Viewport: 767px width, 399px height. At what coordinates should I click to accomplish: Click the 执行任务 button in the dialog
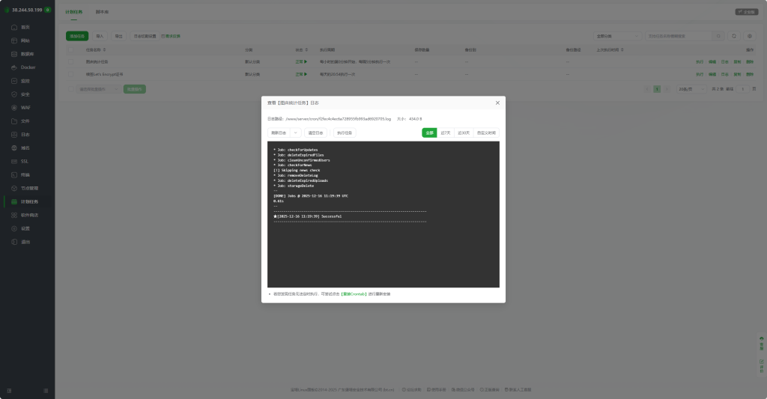tap(345, 133)
